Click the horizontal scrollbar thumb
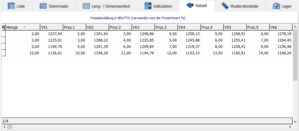This screenshot has height=131, width=299. click(9, 127)
